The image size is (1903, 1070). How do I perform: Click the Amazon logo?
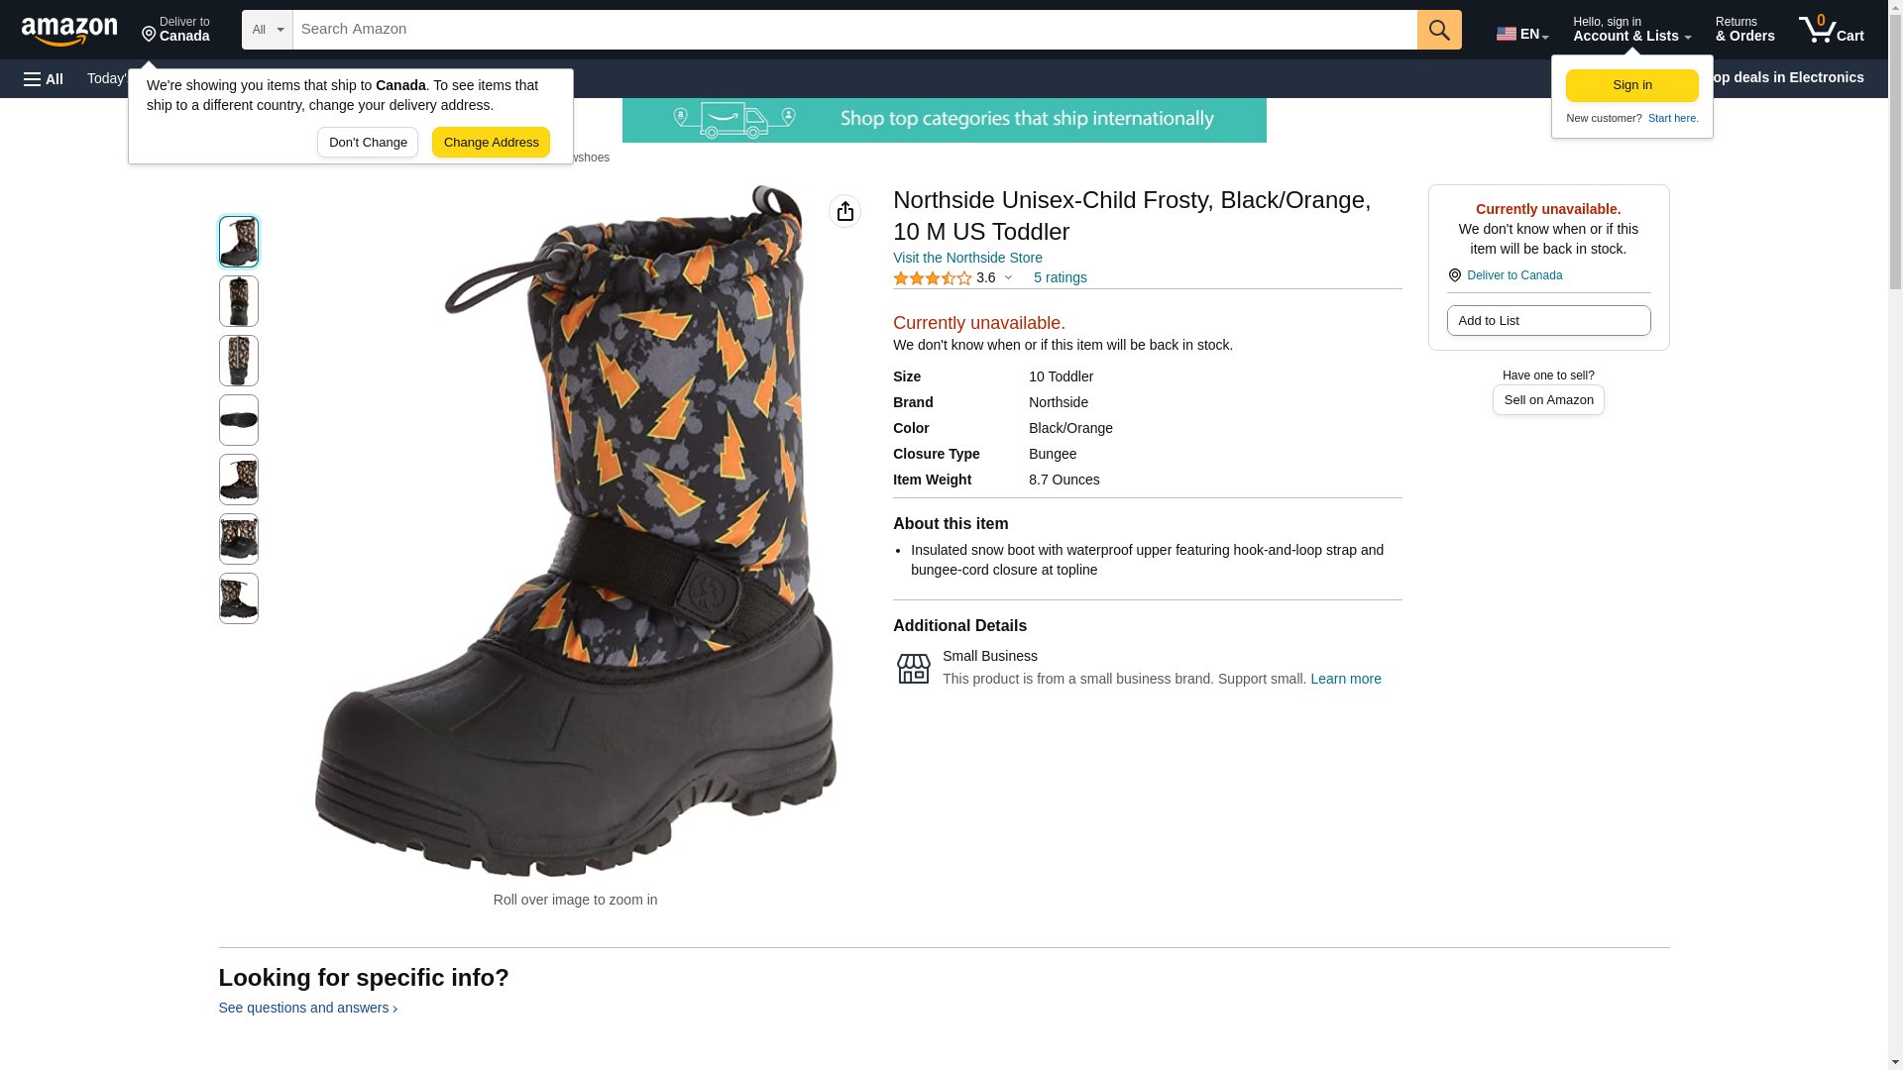(69, 31)
